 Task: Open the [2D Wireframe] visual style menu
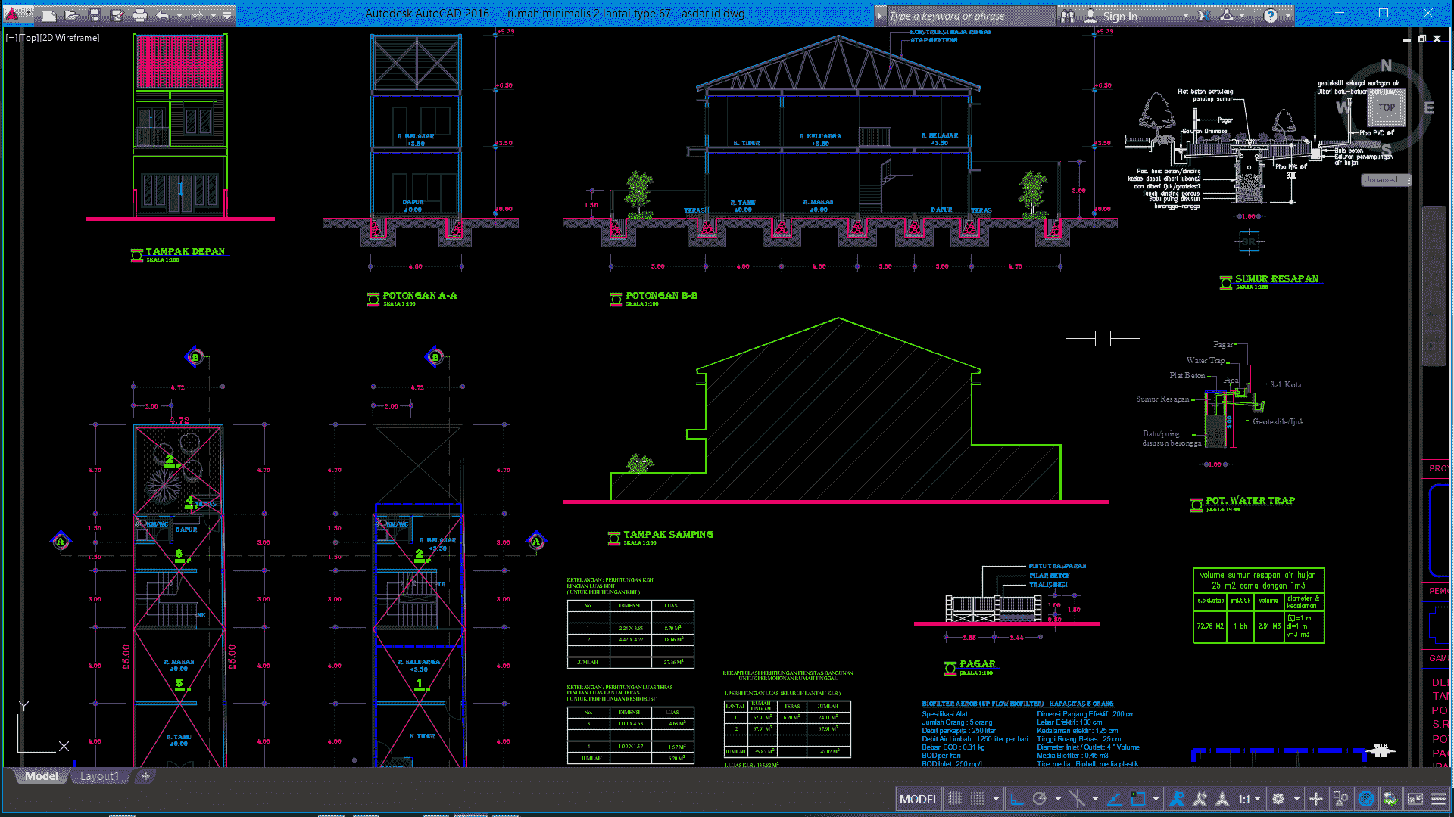click(70, 38)
